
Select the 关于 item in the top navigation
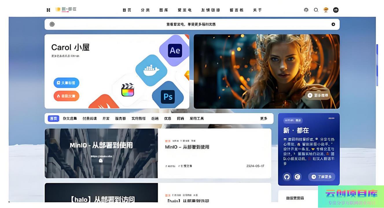pyautogui.click(x=257, y=10)
